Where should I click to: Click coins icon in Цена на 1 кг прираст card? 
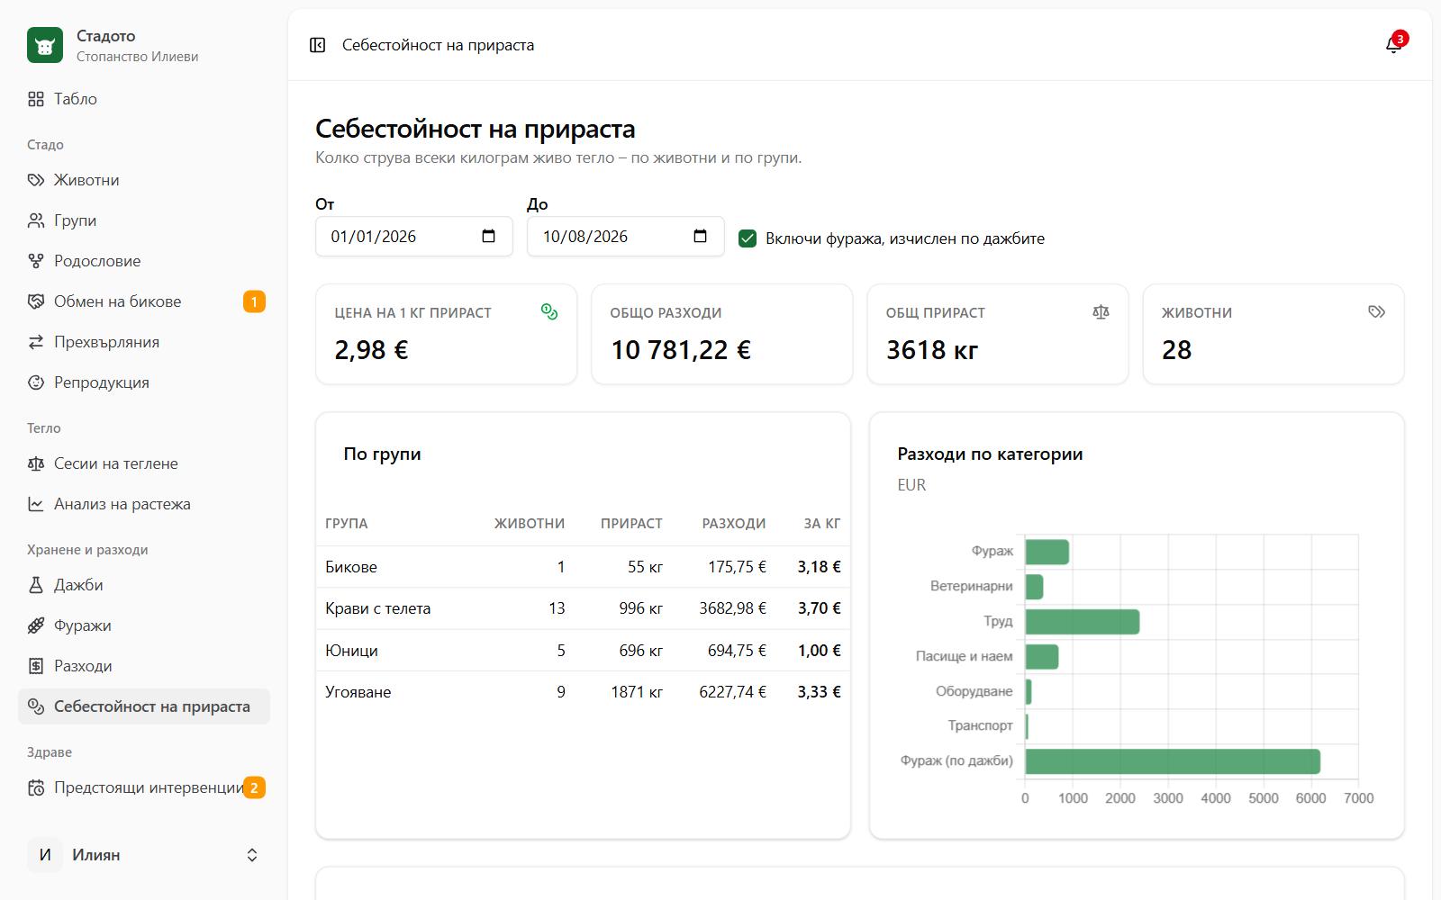549,311
